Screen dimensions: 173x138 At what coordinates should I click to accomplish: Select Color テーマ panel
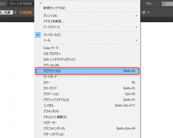click(51, 48)
